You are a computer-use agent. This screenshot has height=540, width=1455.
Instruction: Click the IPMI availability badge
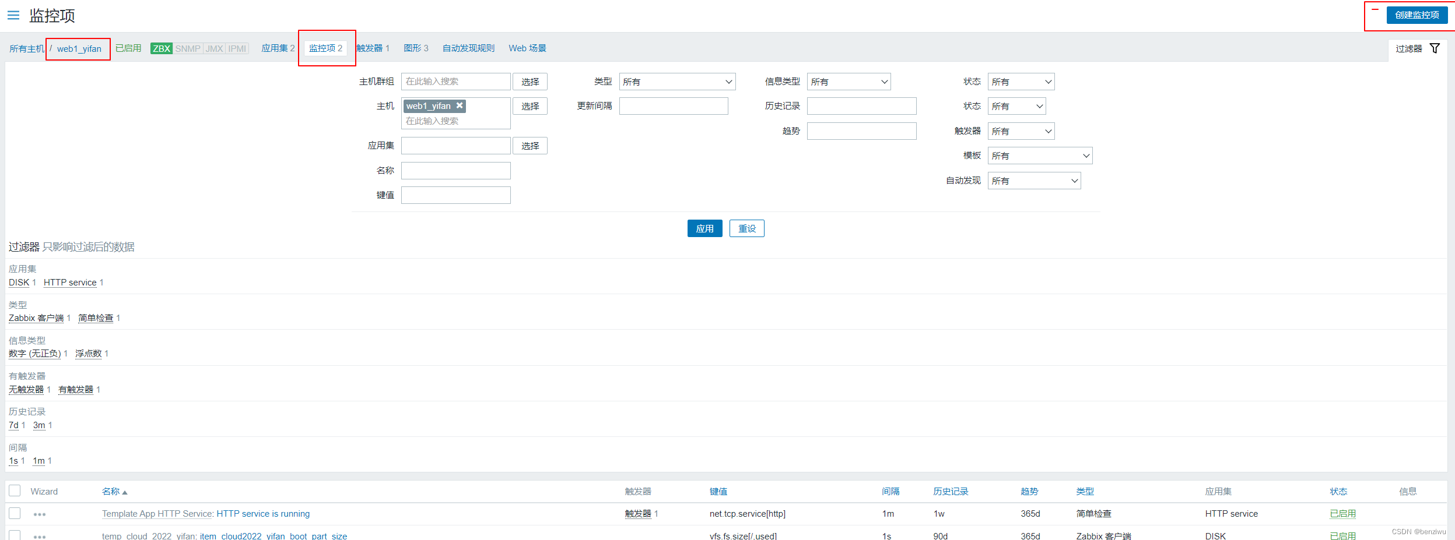coord(237,48)
